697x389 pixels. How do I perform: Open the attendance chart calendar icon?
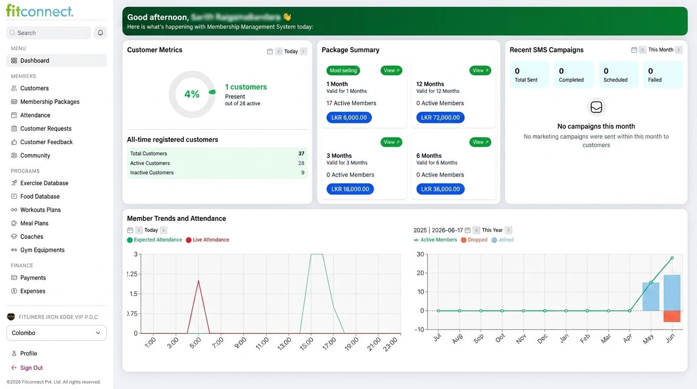(x=130, y=230)
